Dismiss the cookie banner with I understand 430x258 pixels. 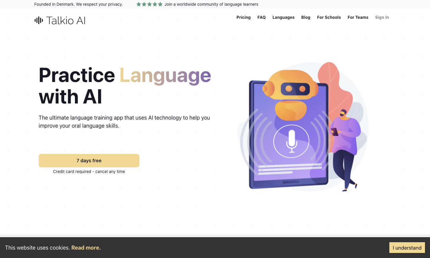[407, 248]
